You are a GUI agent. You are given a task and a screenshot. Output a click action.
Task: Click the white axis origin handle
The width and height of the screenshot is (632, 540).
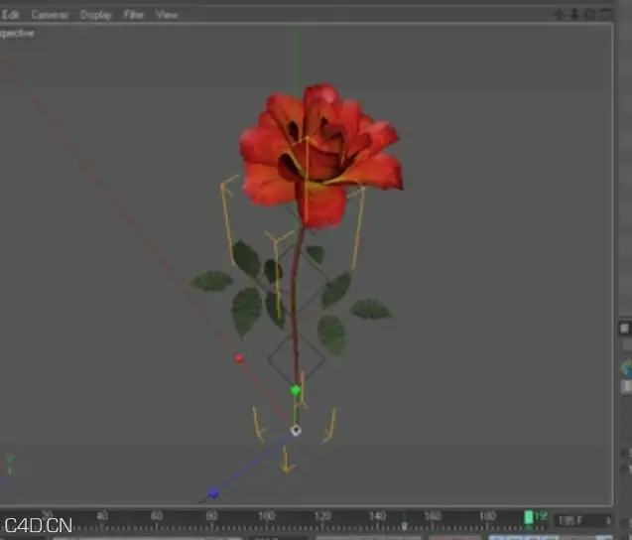[x=296, y=431]
